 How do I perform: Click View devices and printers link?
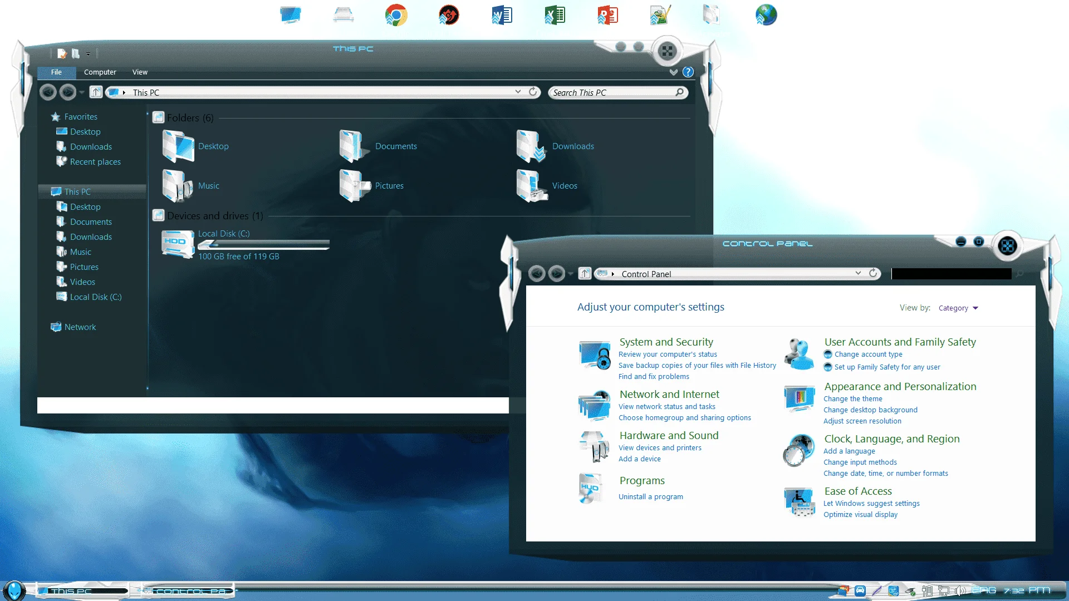point(660,448)
